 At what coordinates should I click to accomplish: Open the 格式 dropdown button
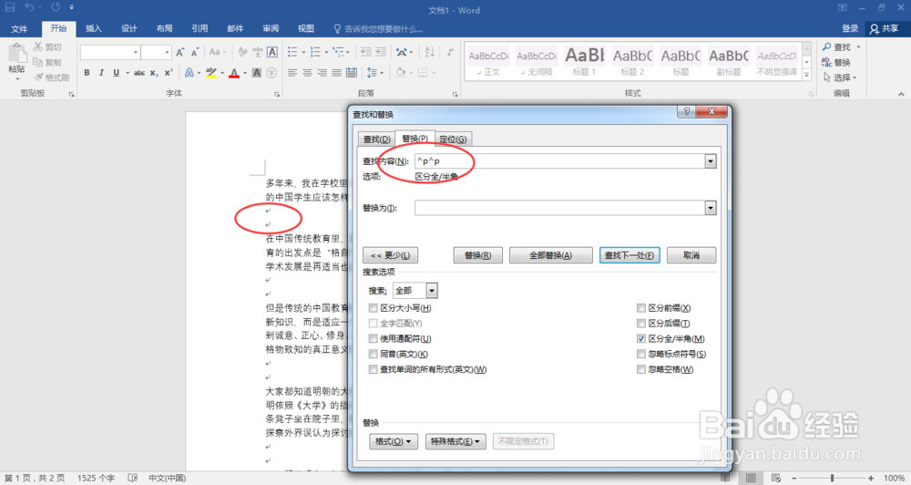click(x=394, y=441)
